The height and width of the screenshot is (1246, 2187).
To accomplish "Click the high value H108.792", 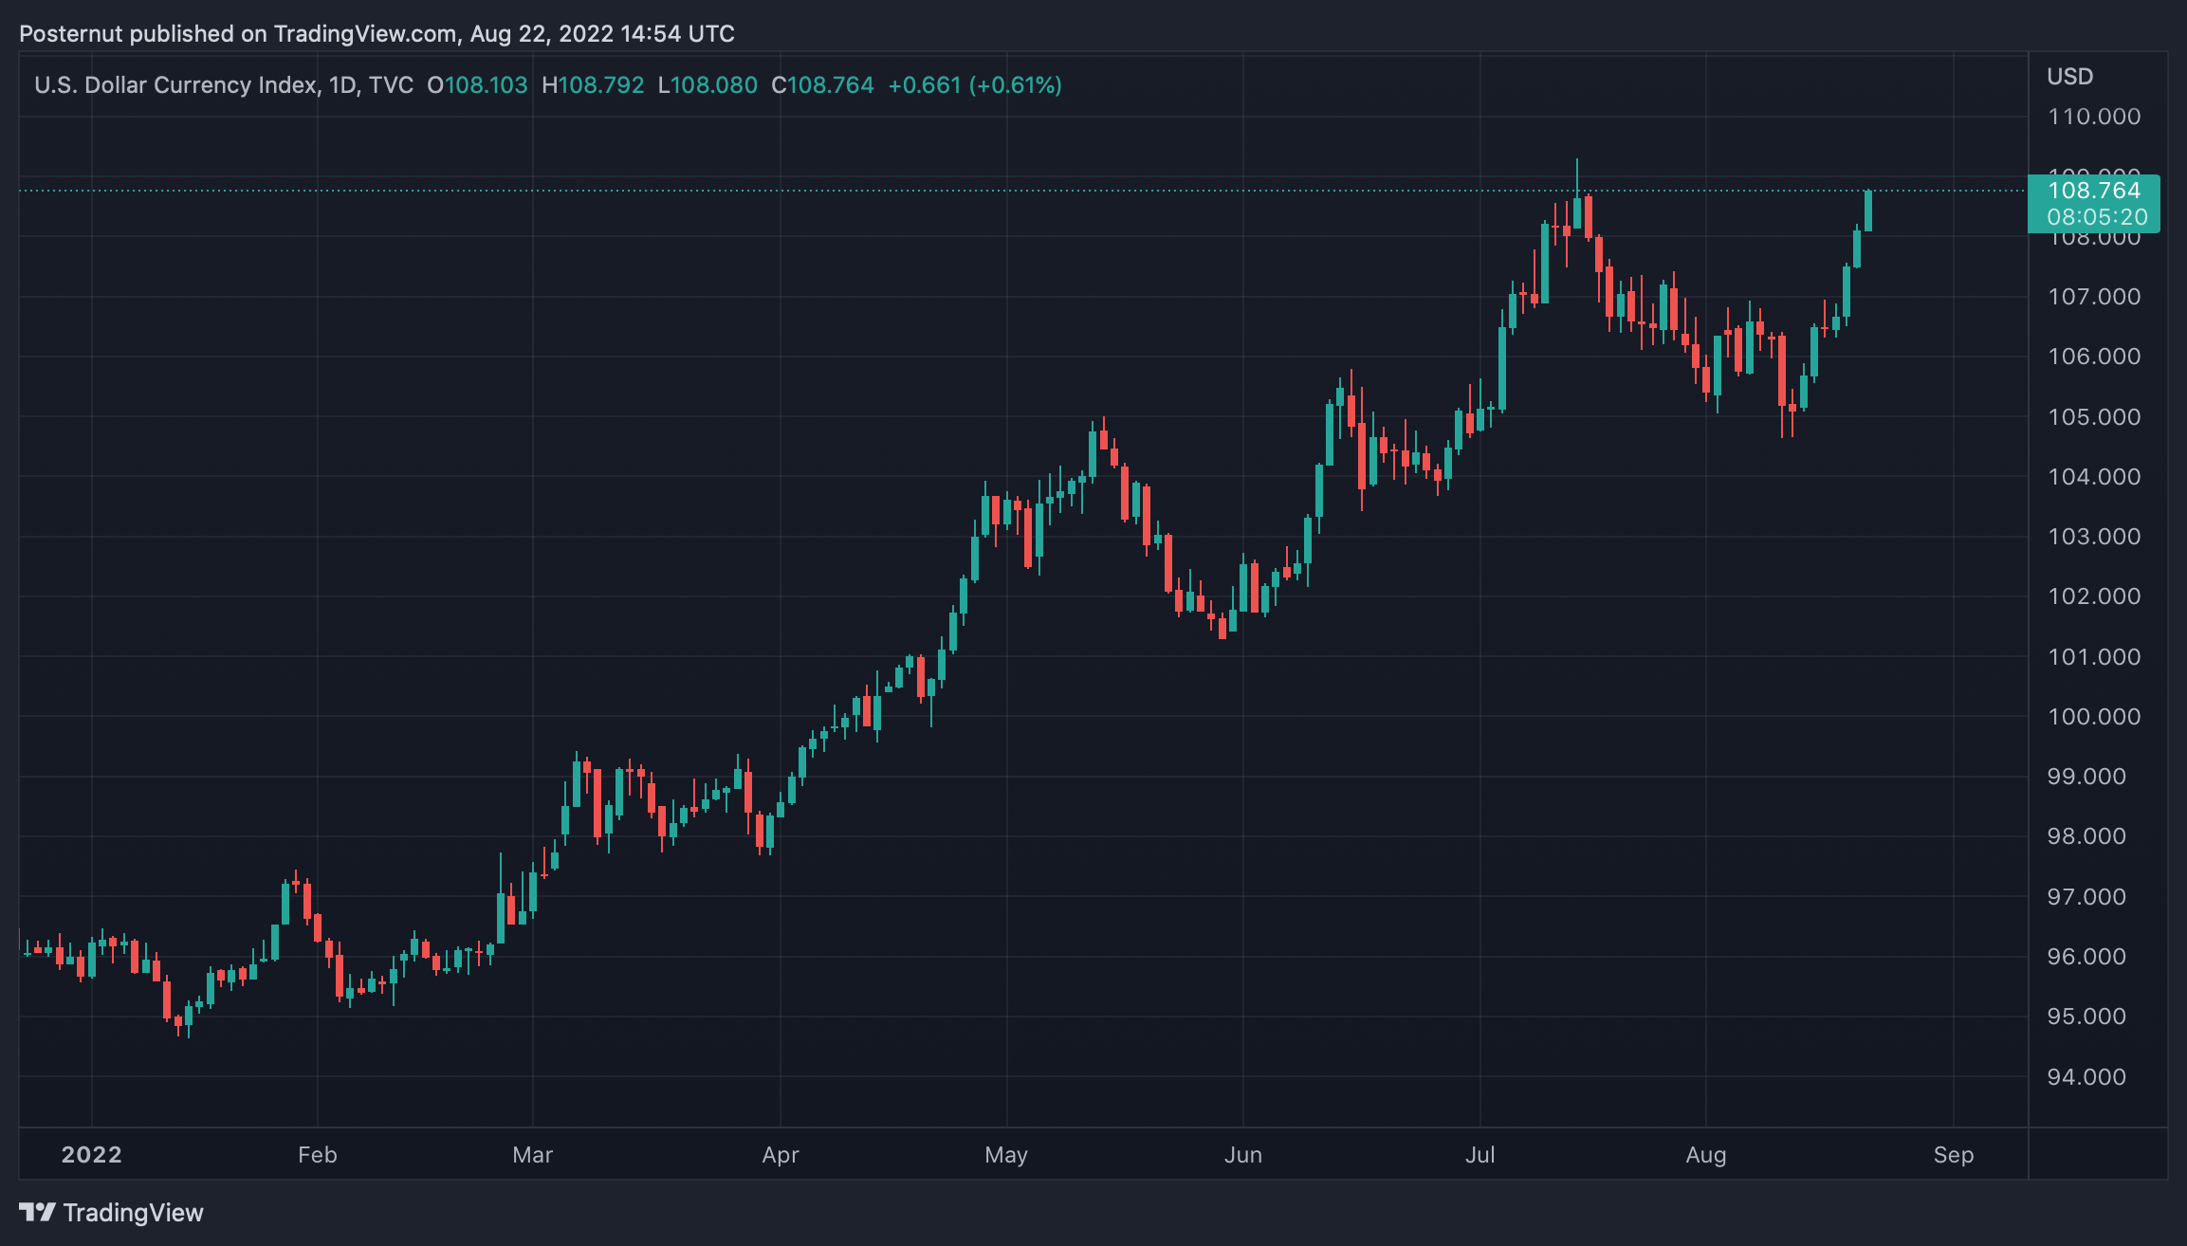I will 593,85.
